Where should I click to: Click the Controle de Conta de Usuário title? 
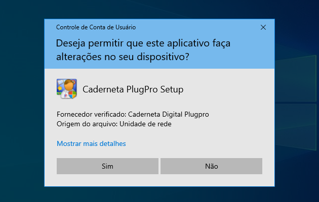tap(96, 27)
